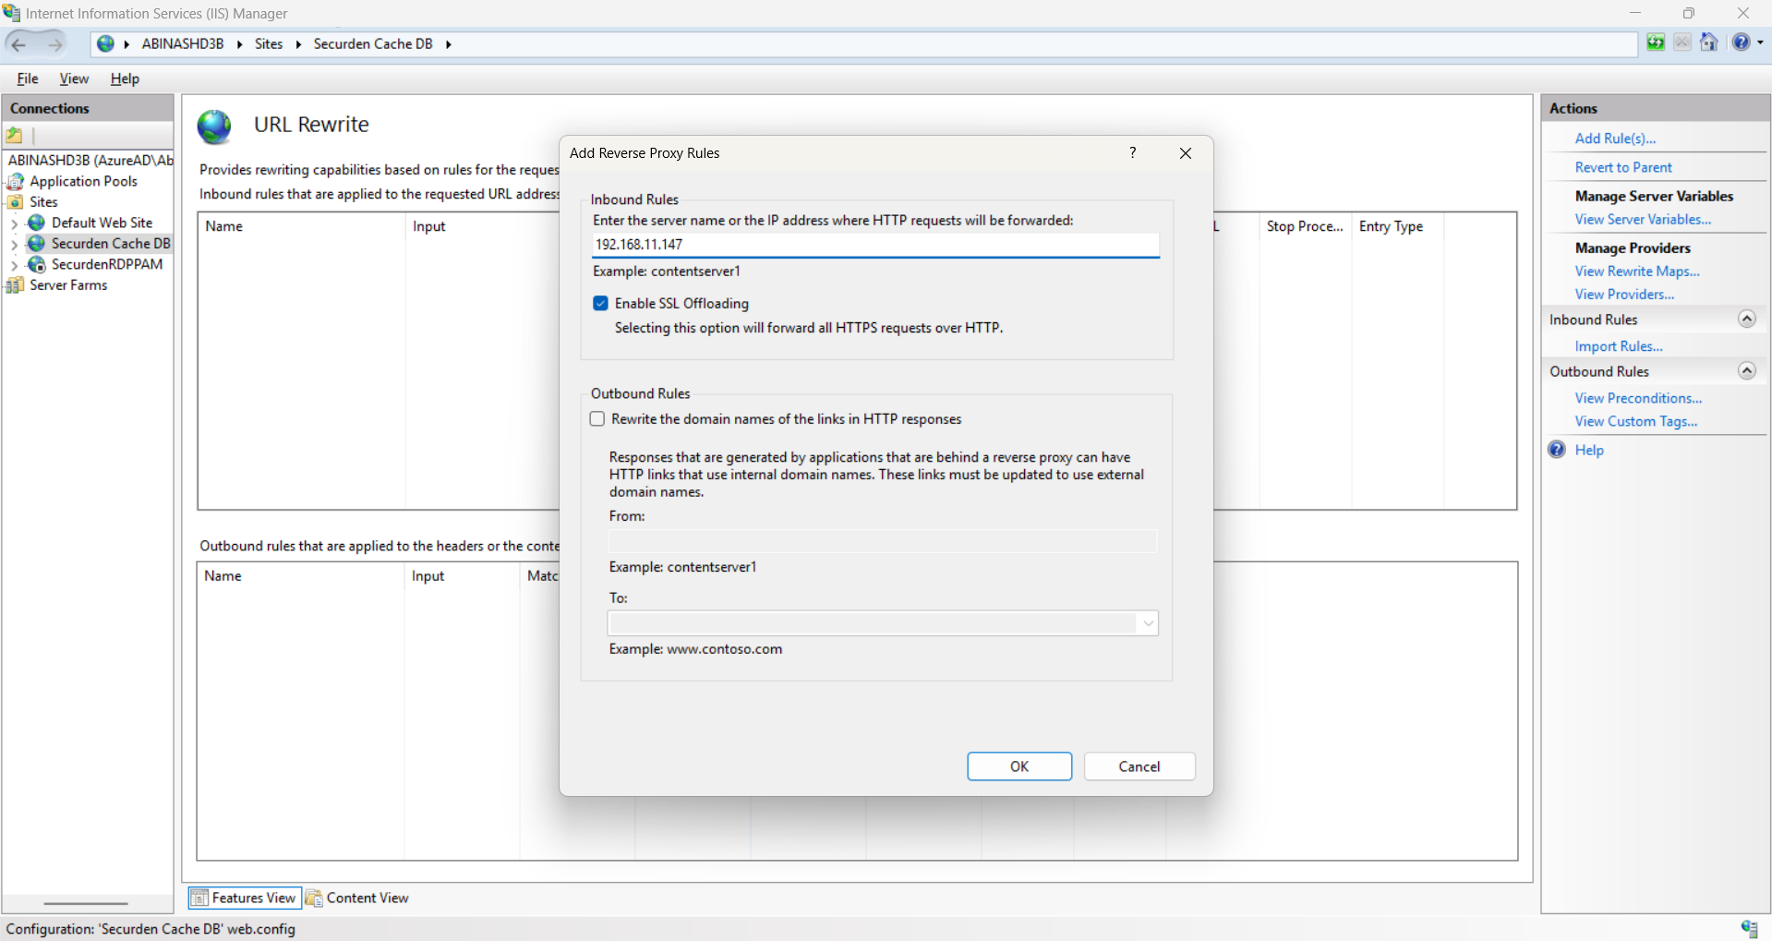Click outbound rules Input column header
Screen dimensions: 1772x941
462,575
